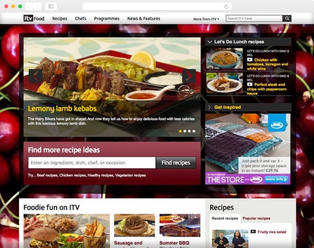314x248 pixels.
Task: Select the second carousel indicator dot
Action: pyautogui.click(x=185, y=131)
